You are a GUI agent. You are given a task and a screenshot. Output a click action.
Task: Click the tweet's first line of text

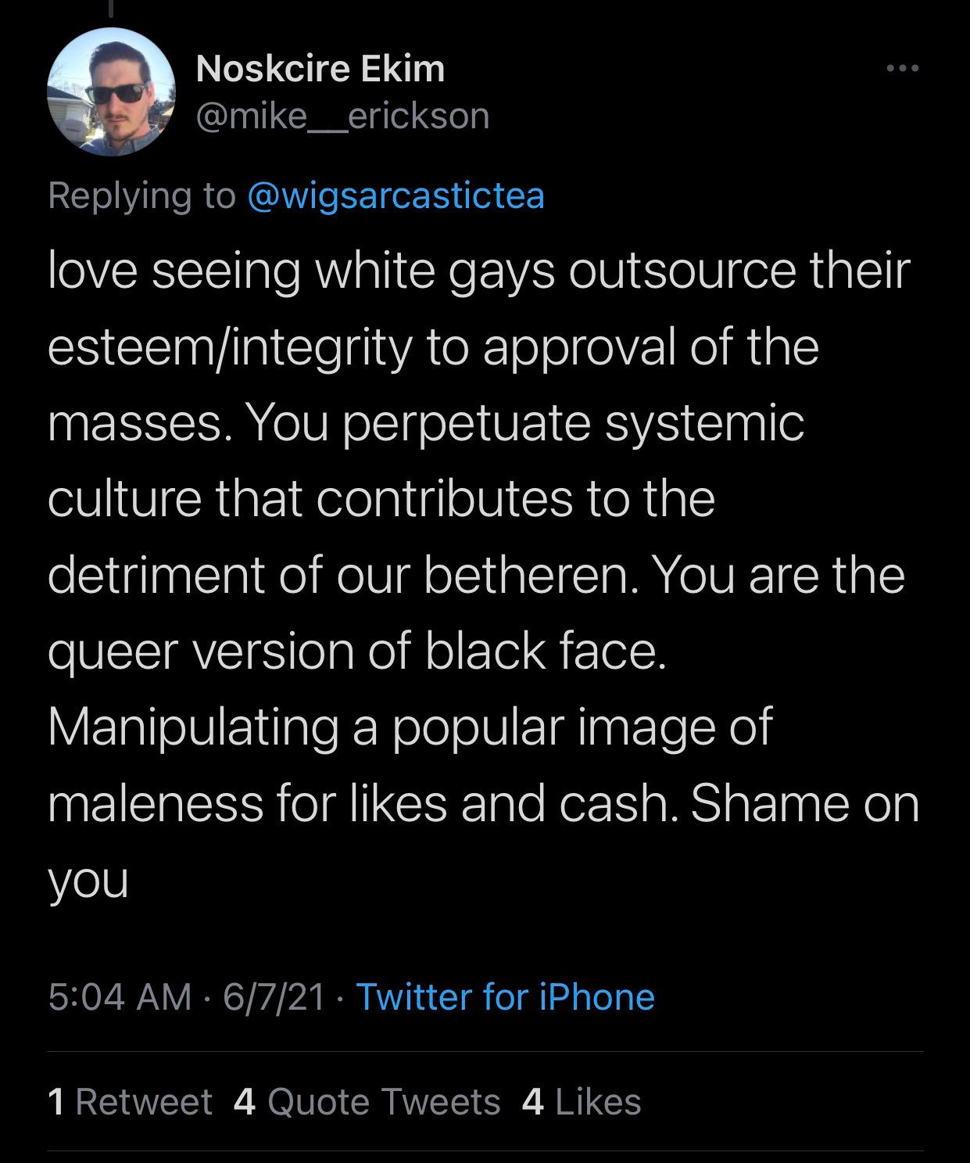pyautogui.click(x=478, y=270)
